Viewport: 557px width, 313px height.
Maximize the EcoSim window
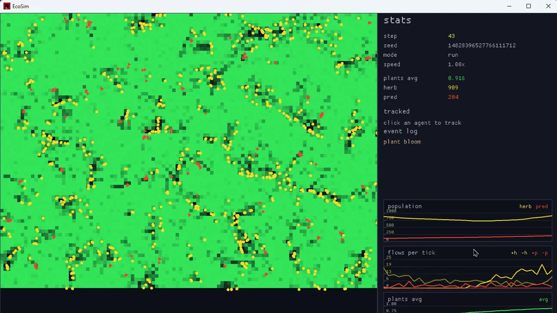coord(529,6)
